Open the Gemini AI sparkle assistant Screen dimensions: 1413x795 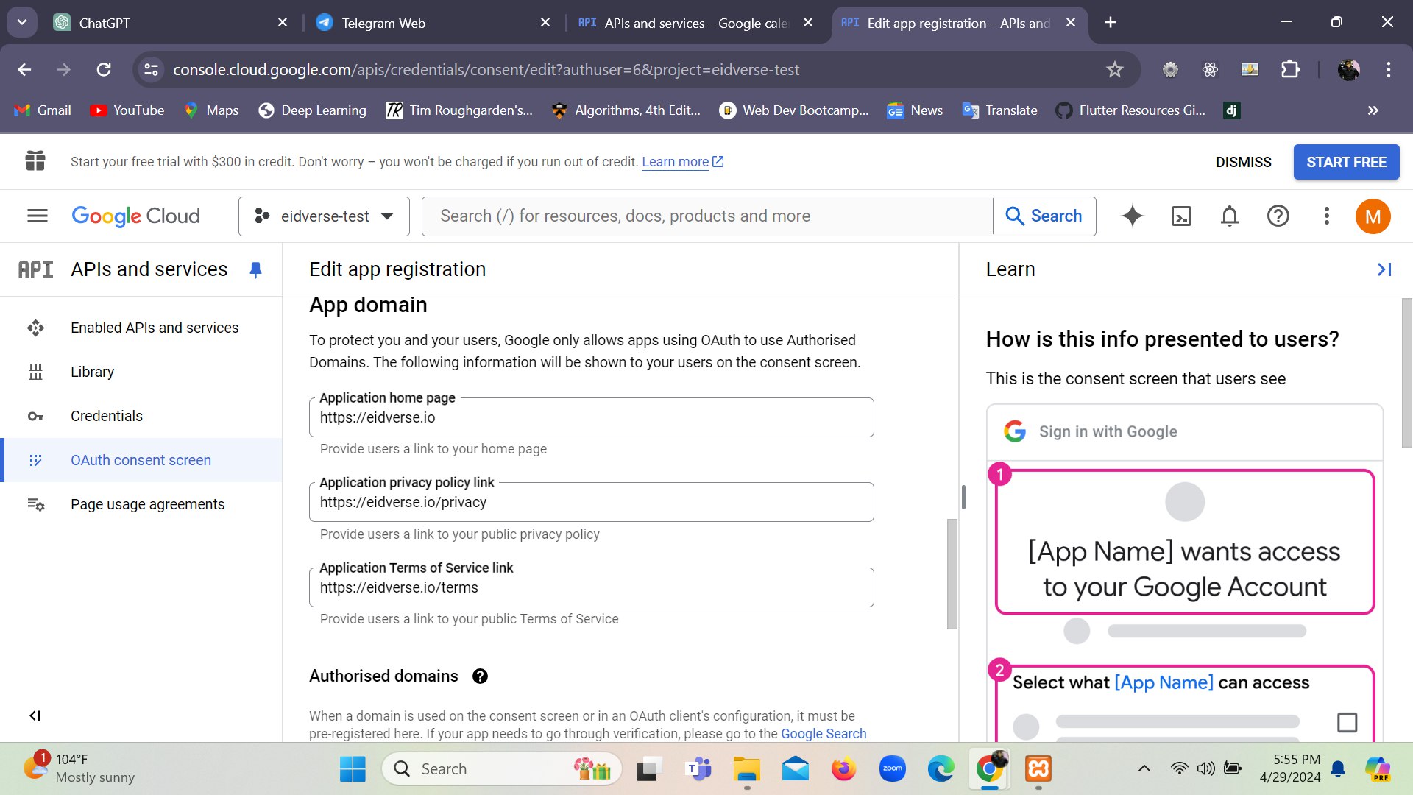pyautogui.click(x=1132, y=216)
